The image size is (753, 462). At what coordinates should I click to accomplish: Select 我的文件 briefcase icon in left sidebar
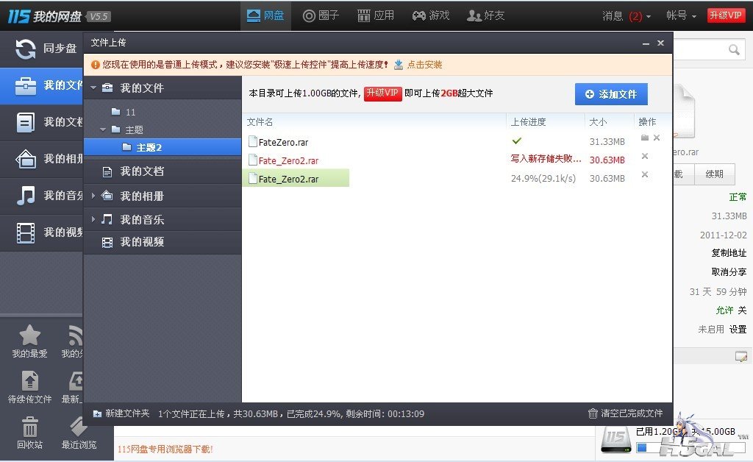(x=26, y=85)
